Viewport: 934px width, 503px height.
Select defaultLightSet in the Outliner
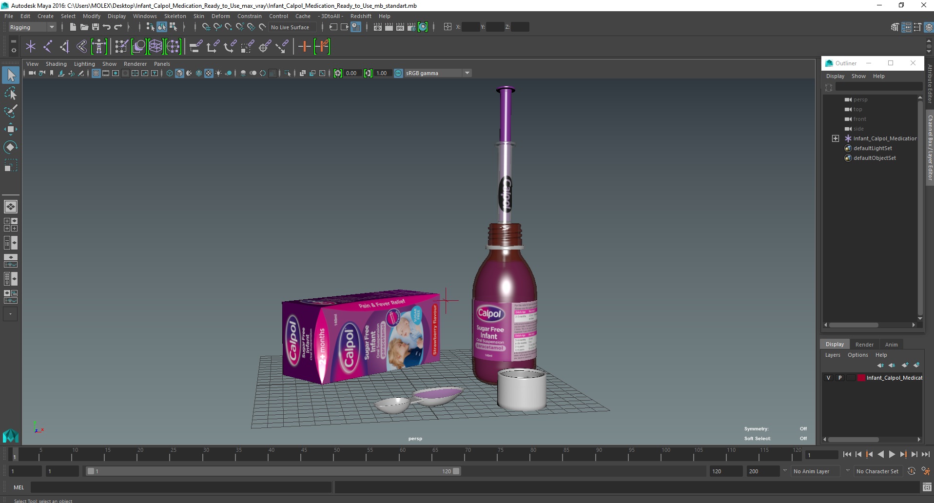[x=872, y=148]
